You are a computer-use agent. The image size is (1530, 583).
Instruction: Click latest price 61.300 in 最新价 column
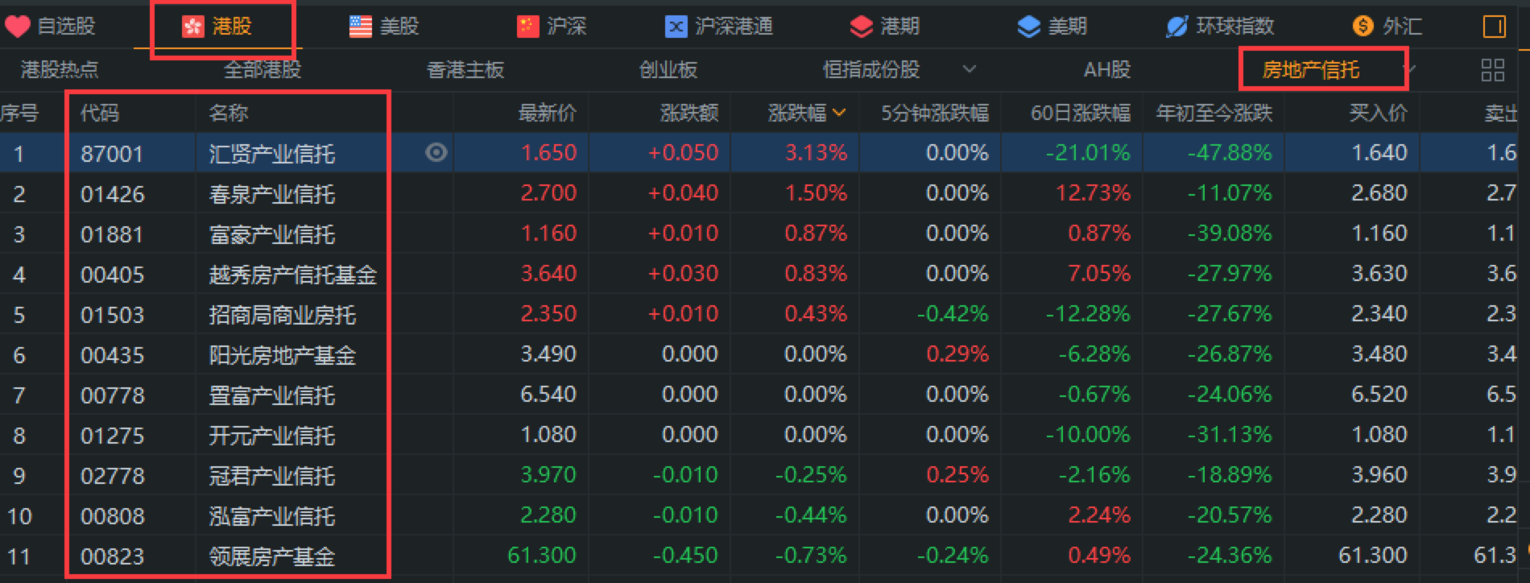(542, 555)
